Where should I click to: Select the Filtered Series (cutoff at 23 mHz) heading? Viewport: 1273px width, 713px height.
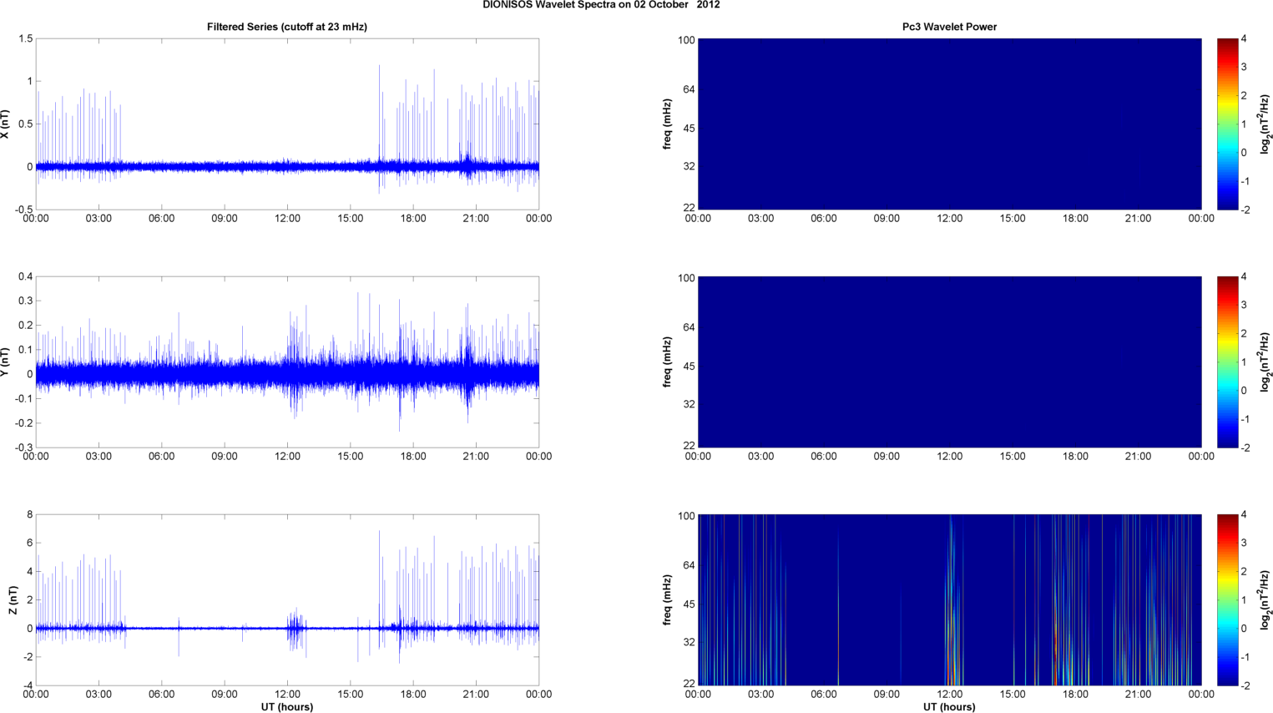pos(287,27)
